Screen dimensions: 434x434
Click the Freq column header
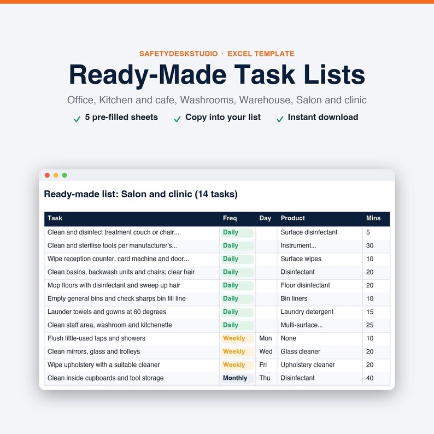click(x=230, y=218)
